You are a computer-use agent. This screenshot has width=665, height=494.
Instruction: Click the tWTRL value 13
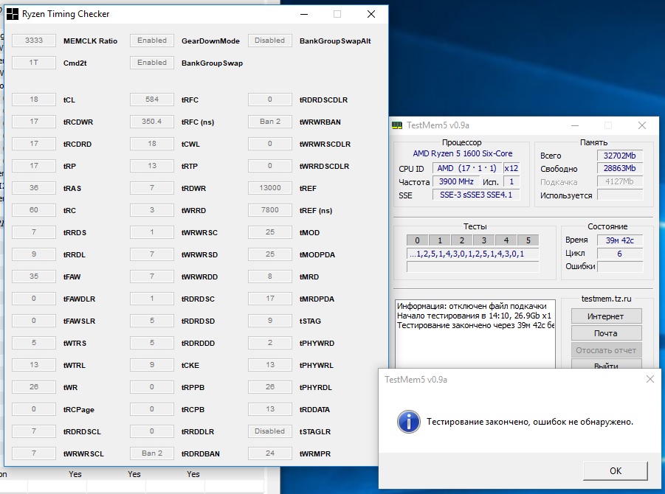[x=34, y=364]
